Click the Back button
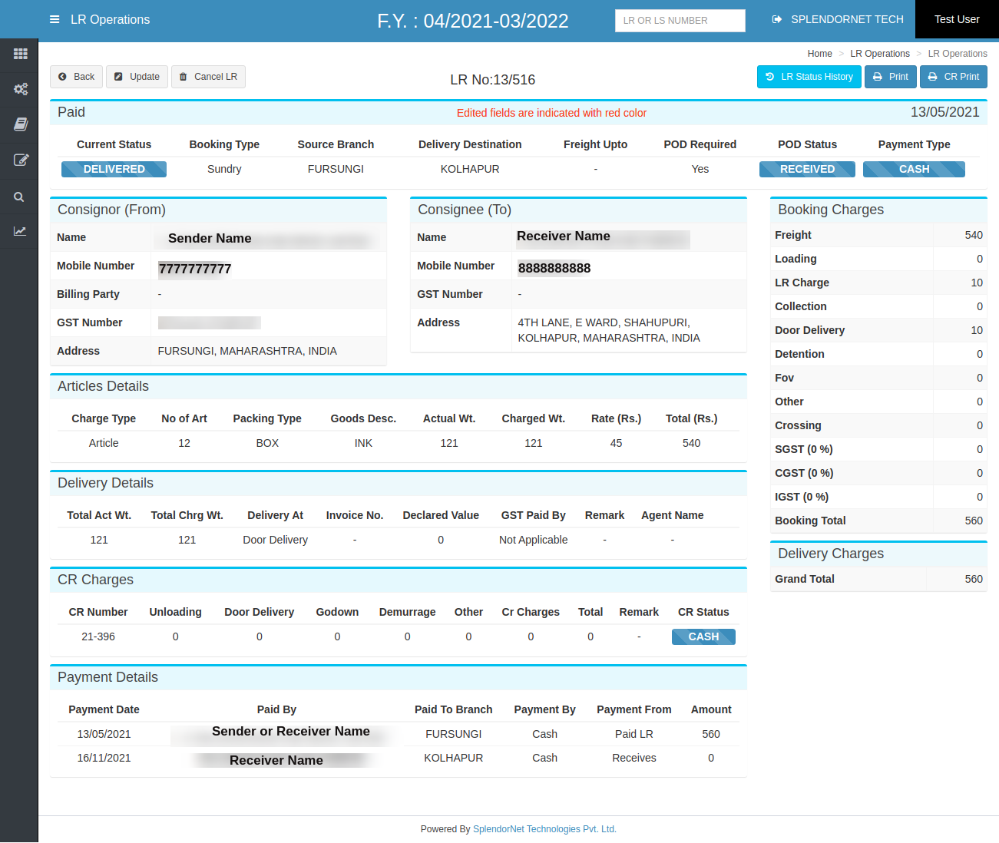Image resolution: width=999 pixels, height=843 pixels. tap(77, 77)
